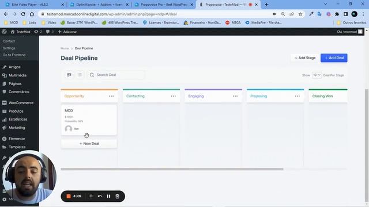This screenshot has width=369, height=207.
Task: Open browser side panel icon
Action: (345, 14)
